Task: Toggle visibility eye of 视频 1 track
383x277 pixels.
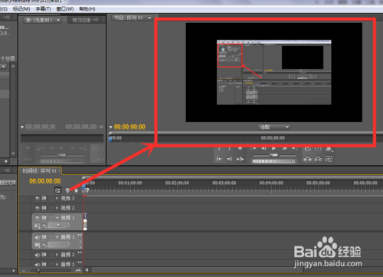Action: (x=38, y=218)
